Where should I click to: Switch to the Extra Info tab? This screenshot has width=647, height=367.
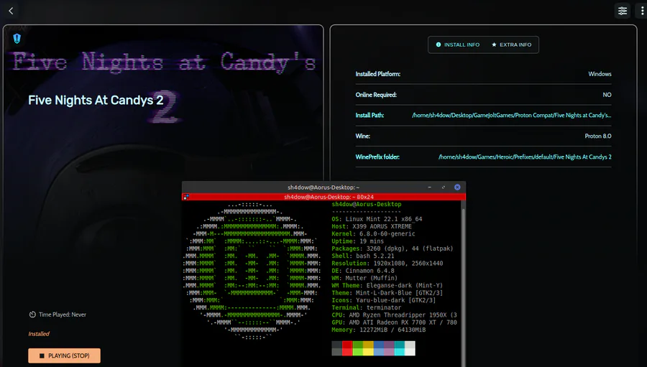click(511, 45)
